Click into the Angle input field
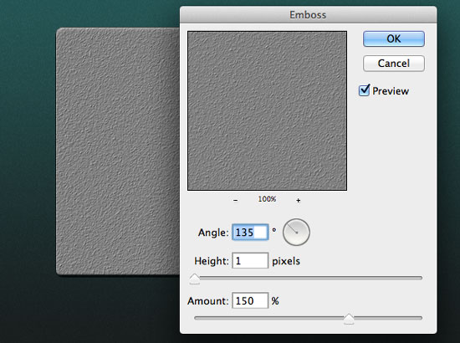This screenshot has height=343, width=460. pos(250,233)
